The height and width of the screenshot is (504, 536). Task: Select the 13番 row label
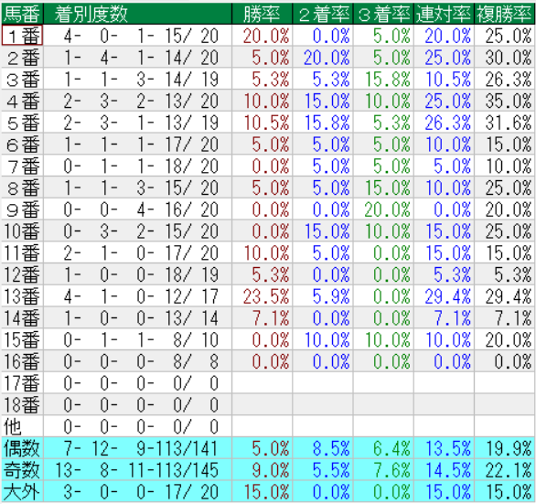22,295
